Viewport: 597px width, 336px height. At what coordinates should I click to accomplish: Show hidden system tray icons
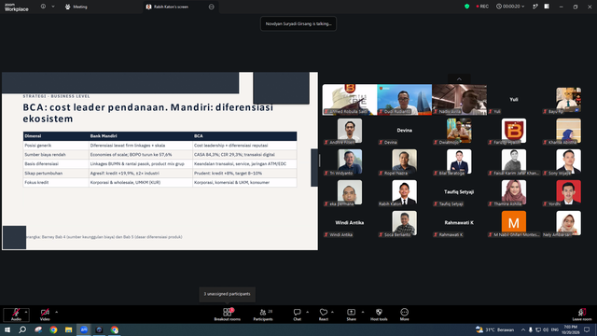[523, 329]
